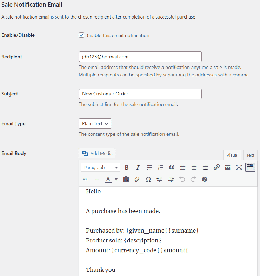Insert special character (Omega icon)

pos(148,179)
